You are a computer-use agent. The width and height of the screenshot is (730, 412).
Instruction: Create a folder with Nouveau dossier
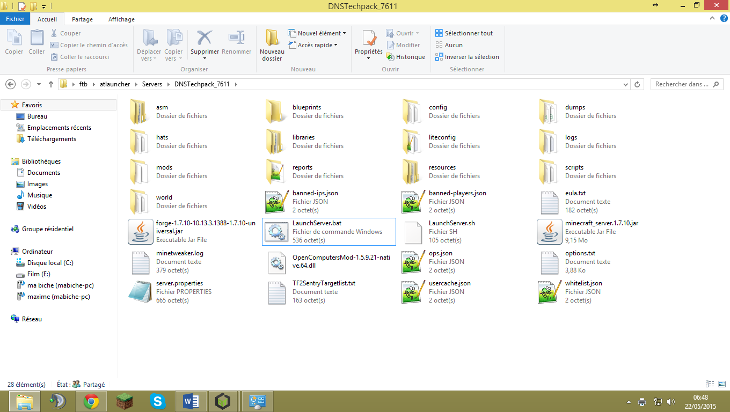(272, 45)
